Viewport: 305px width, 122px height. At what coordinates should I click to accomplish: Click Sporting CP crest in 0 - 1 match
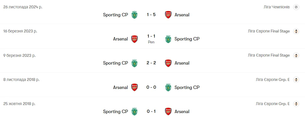tap(134, 112)
